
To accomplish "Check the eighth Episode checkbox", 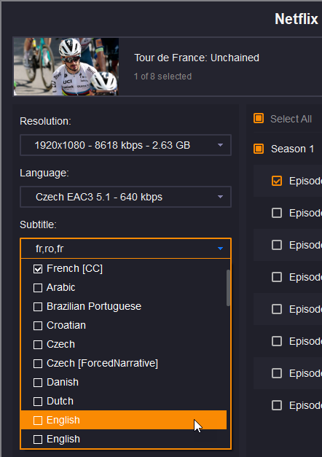I will tap(277, 405).
